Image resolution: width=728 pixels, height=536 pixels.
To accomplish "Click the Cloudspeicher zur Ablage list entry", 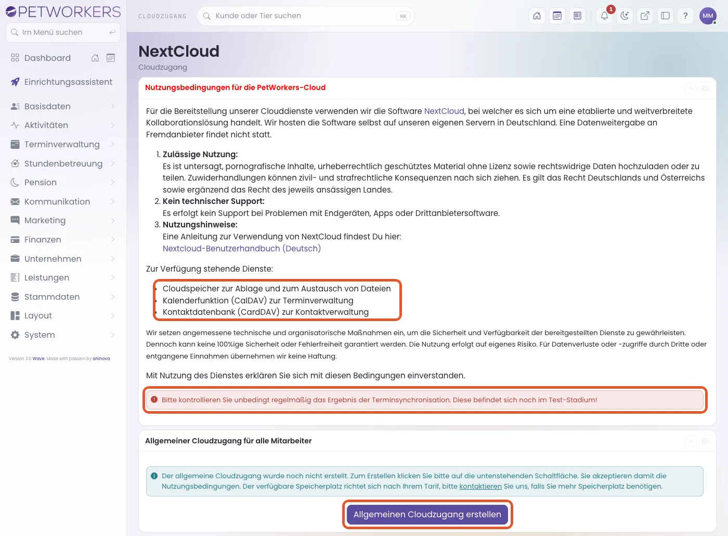I will [277, 288].
